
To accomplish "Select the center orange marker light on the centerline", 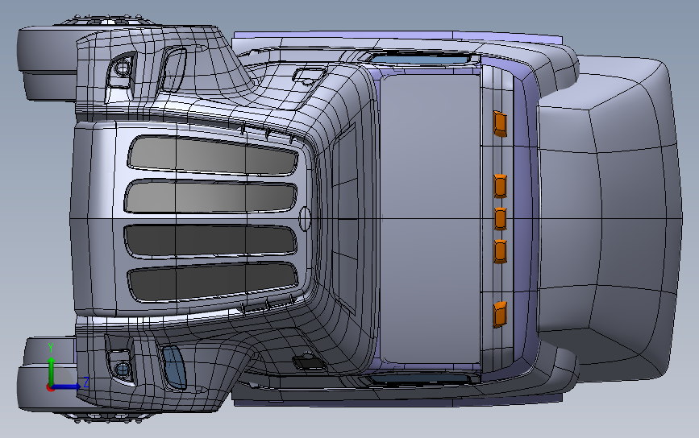I will point(500,218).
